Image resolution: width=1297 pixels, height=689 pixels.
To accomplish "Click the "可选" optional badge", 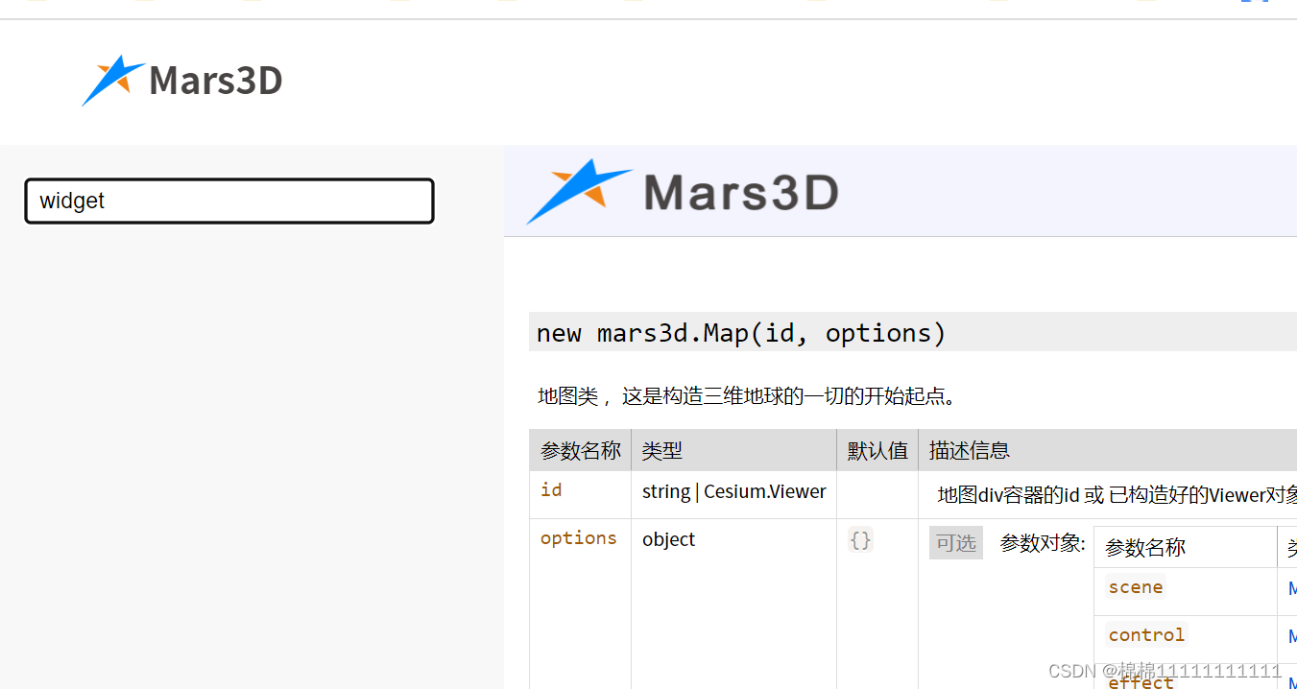I will coord(956,543).
